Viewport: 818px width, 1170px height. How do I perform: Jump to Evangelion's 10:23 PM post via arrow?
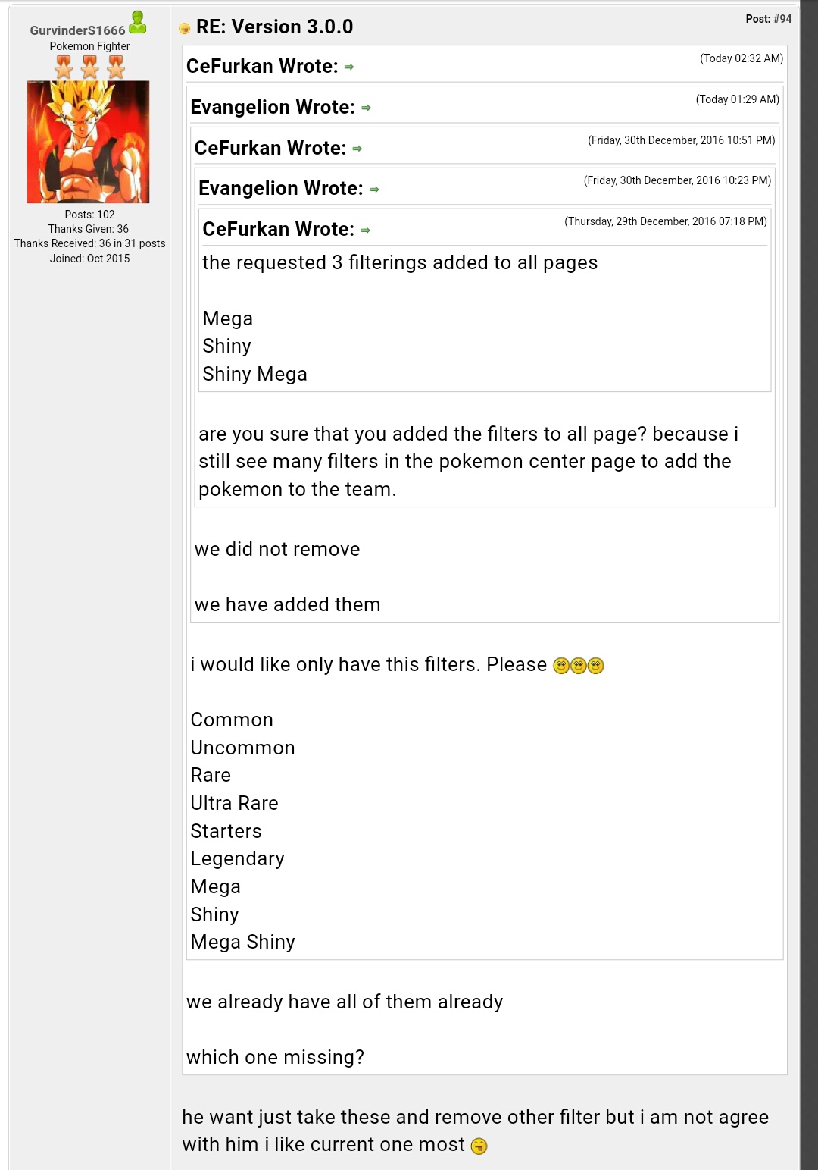(x=374, y=190)
